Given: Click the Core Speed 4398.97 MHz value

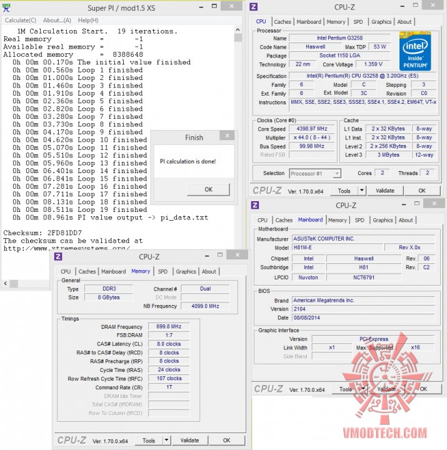Looking at the screenshot, I should (x=312, y=129).
